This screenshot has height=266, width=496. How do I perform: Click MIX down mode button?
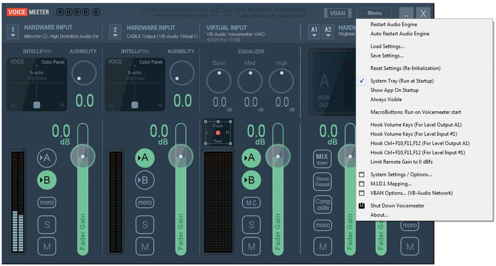pos(322,159)
